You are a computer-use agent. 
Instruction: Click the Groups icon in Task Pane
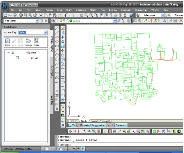click(29, 42)
